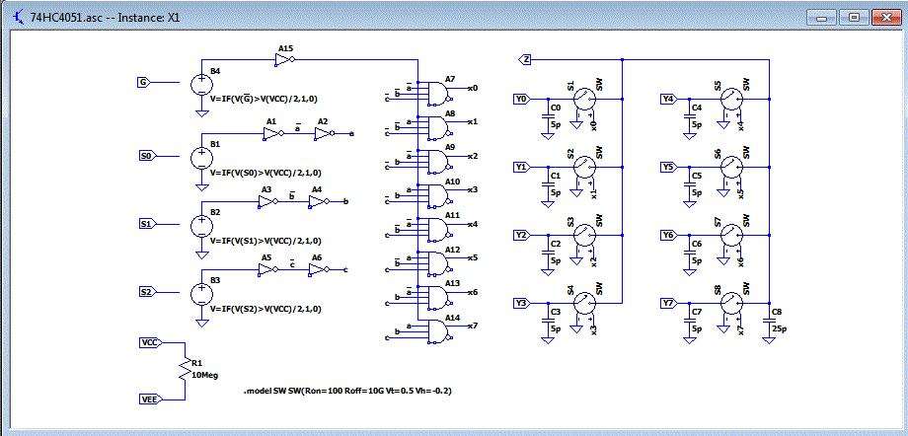Screen dimensions: 908x436
Task: Click the S1 input port label
Action: [147, 224]
